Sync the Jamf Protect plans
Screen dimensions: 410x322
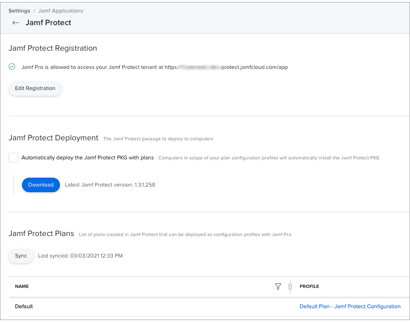tap(21, 256)
